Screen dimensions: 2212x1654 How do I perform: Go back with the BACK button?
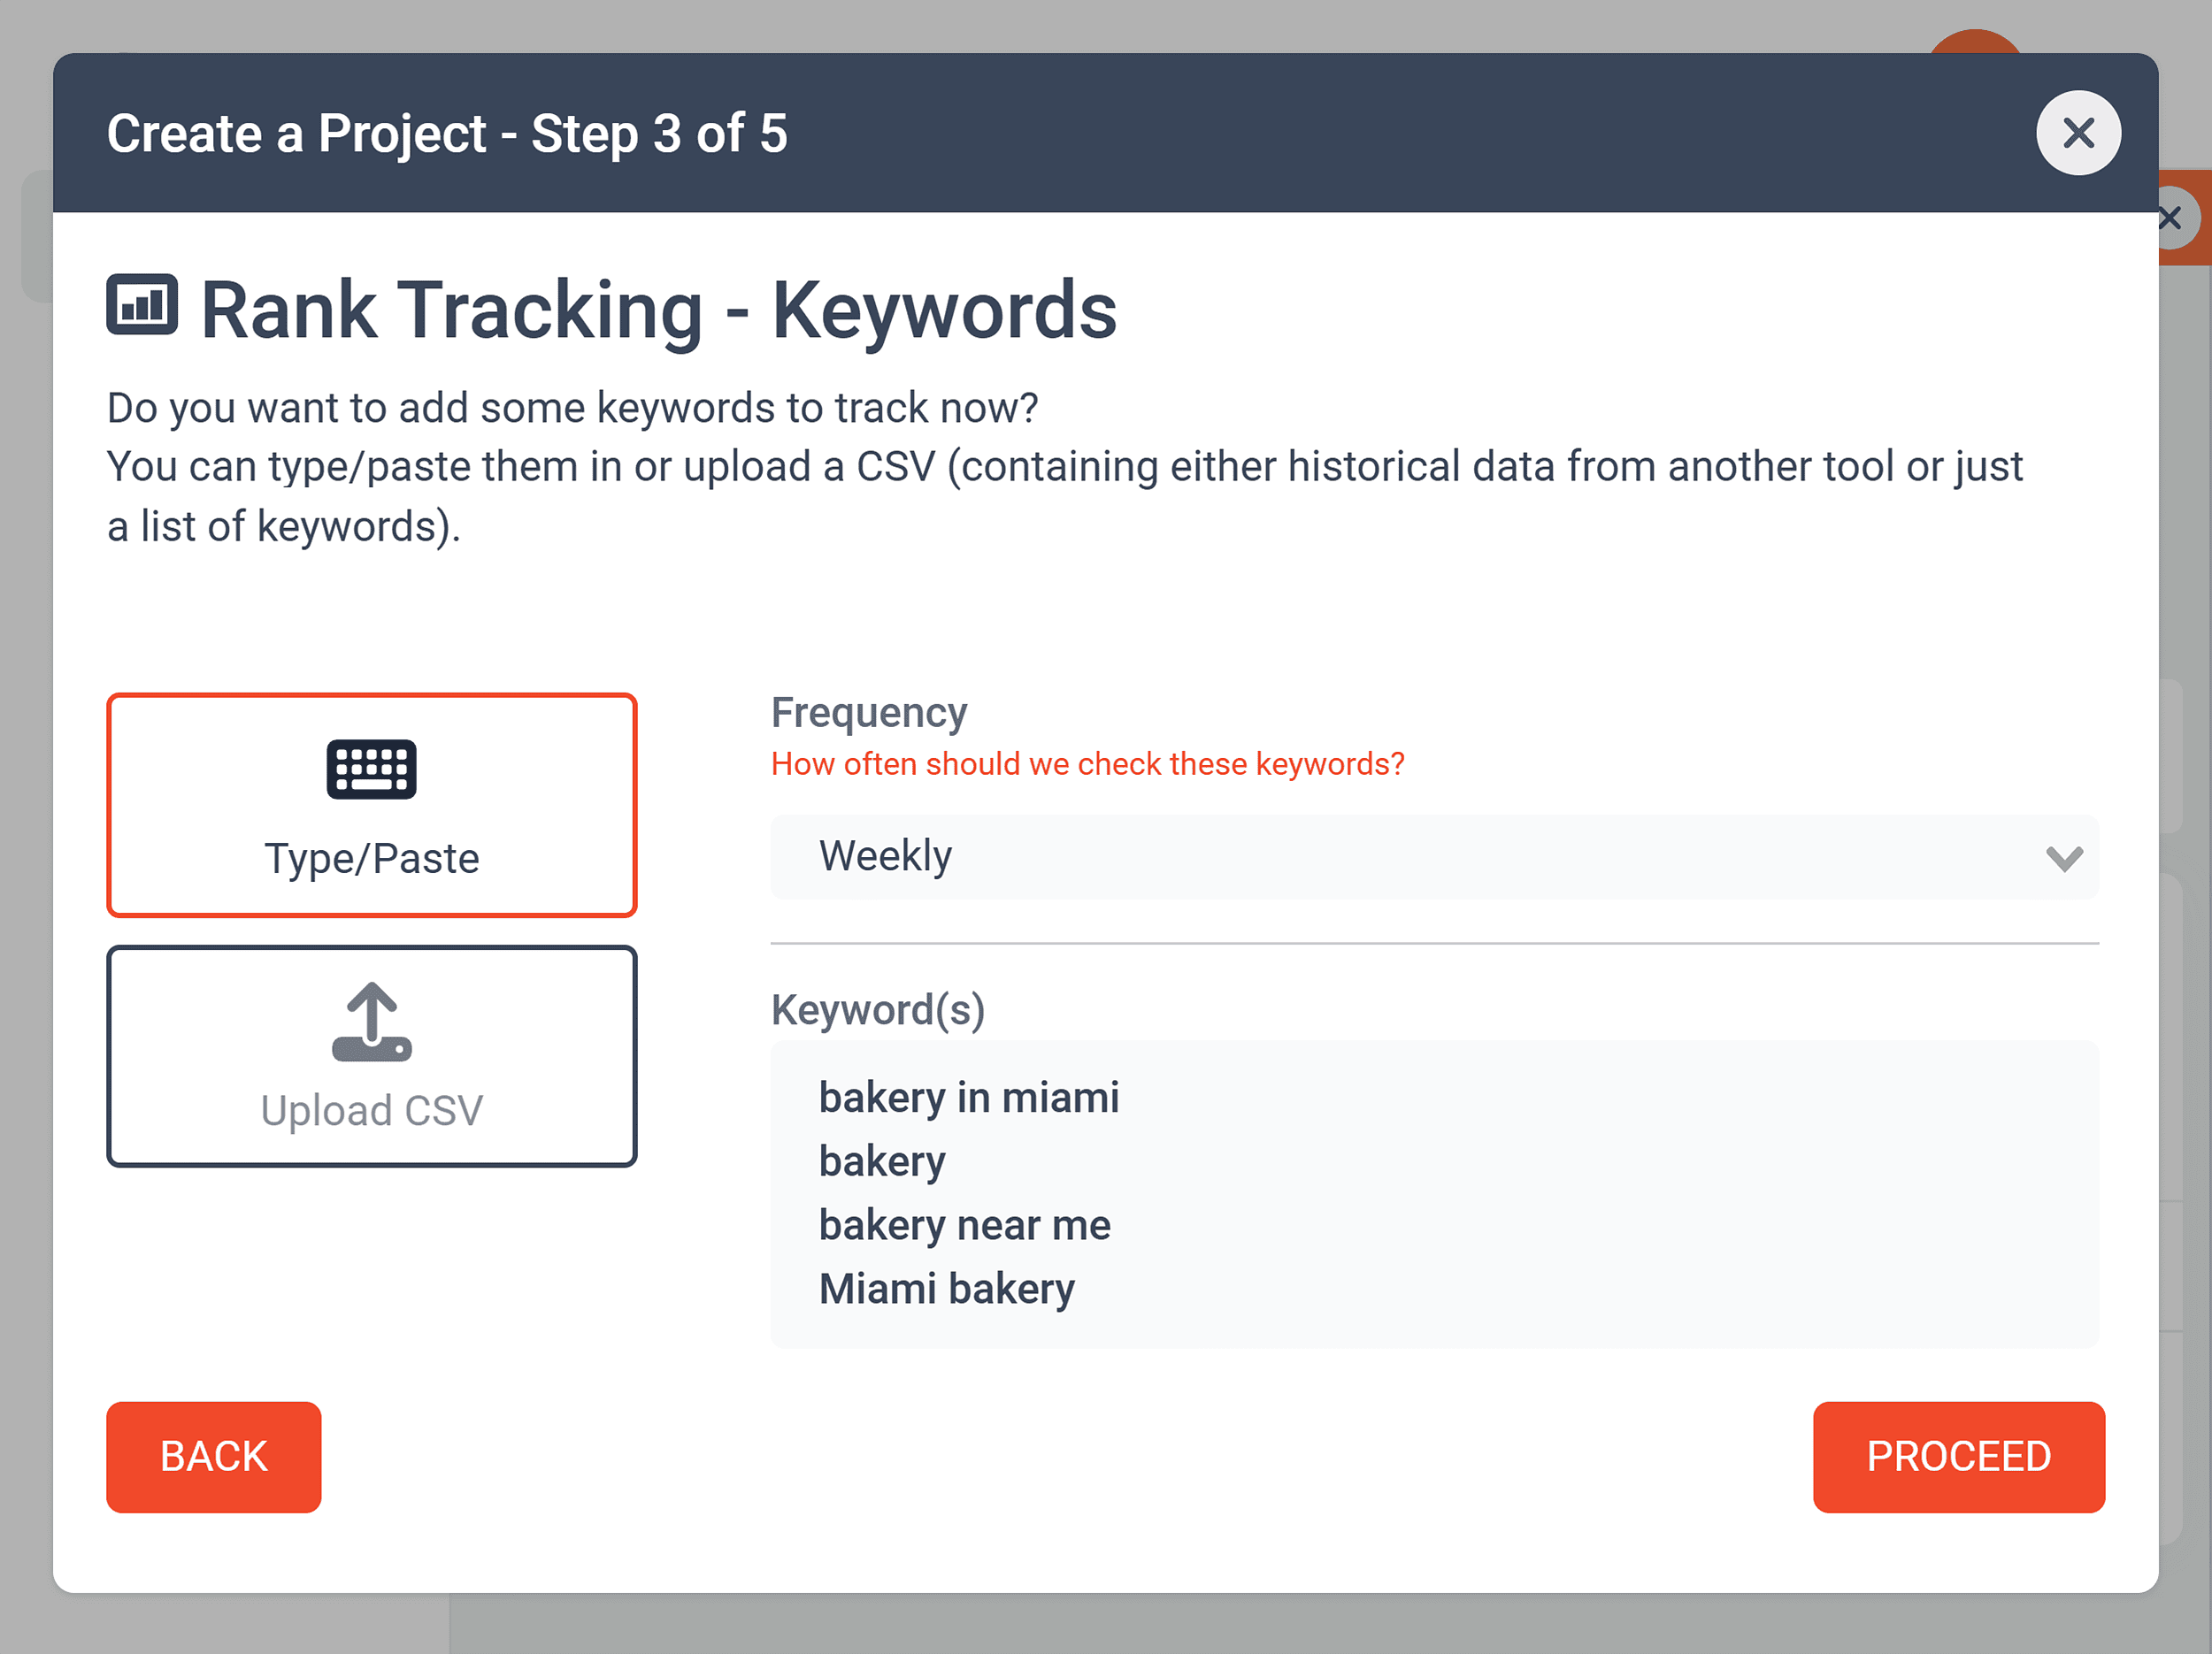click(214, 1456)
